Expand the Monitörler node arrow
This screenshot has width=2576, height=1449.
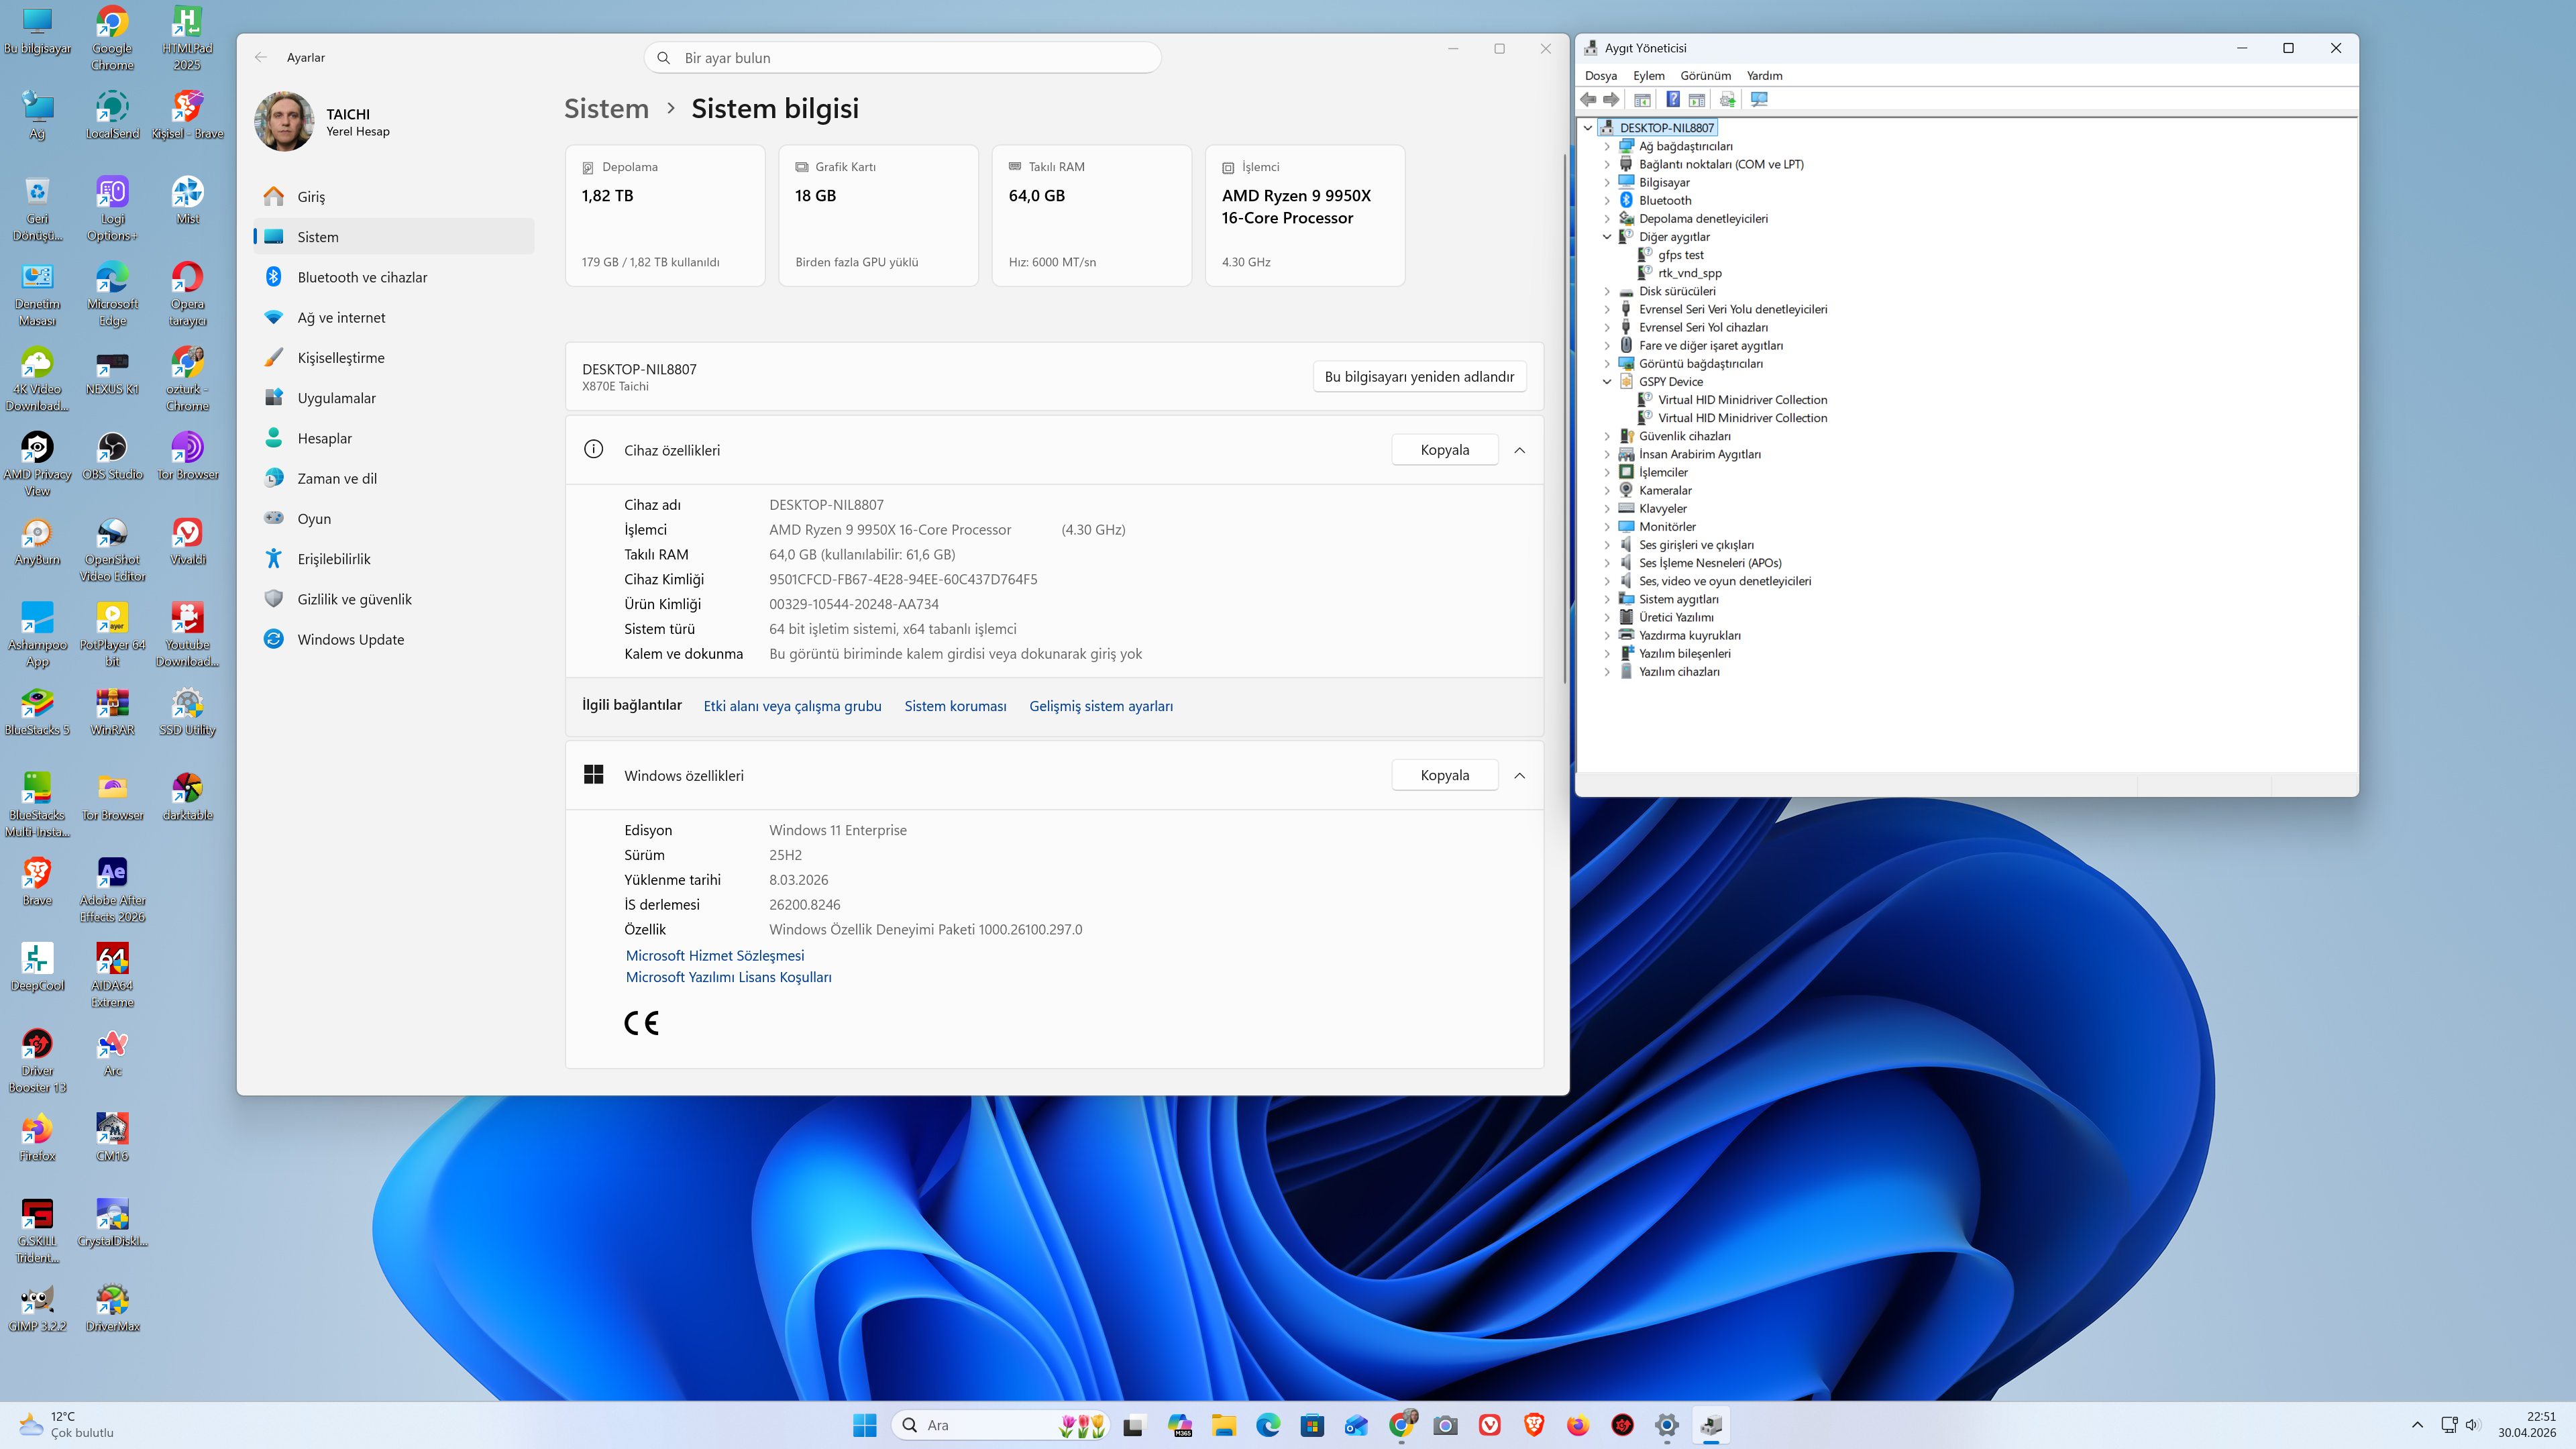point(1607,527)
